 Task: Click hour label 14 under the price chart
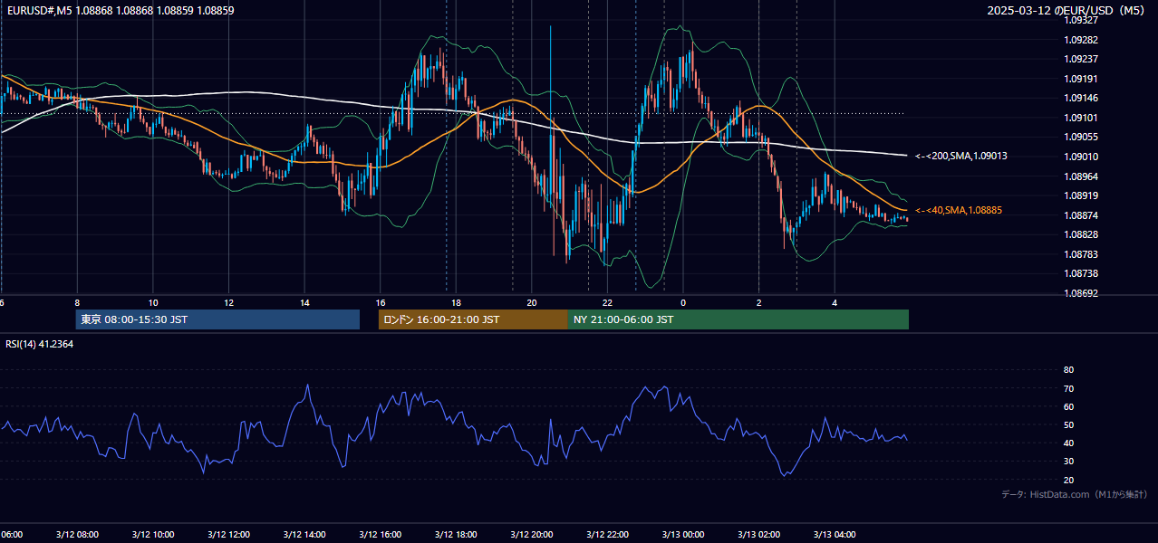[x=304, y=302]
